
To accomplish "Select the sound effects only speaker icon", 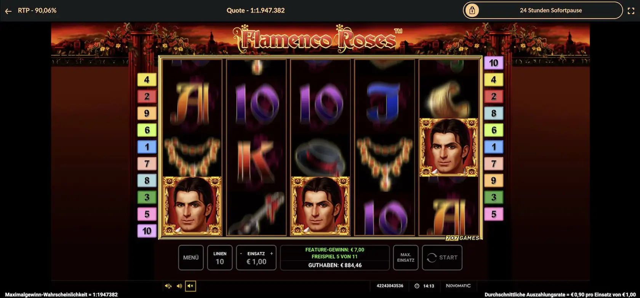I will coord(179,286).
